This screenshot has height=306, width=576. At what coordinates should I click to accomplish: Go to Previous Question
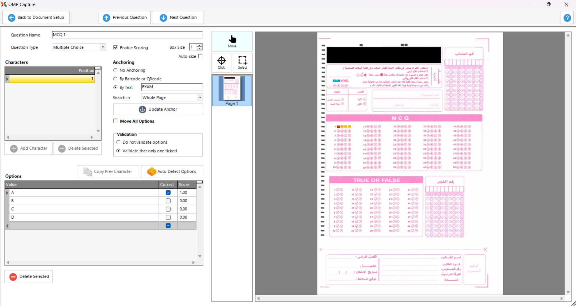(125, 18)
